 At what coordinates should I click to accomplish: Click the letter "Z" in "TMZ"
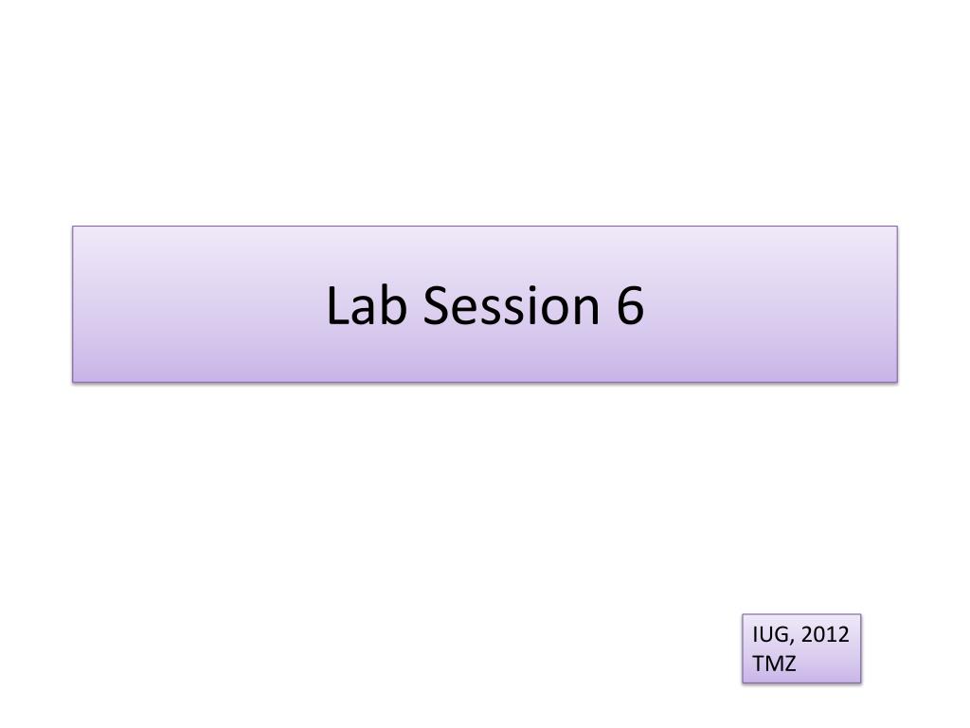pyautogui.click(x=789, y=664)
